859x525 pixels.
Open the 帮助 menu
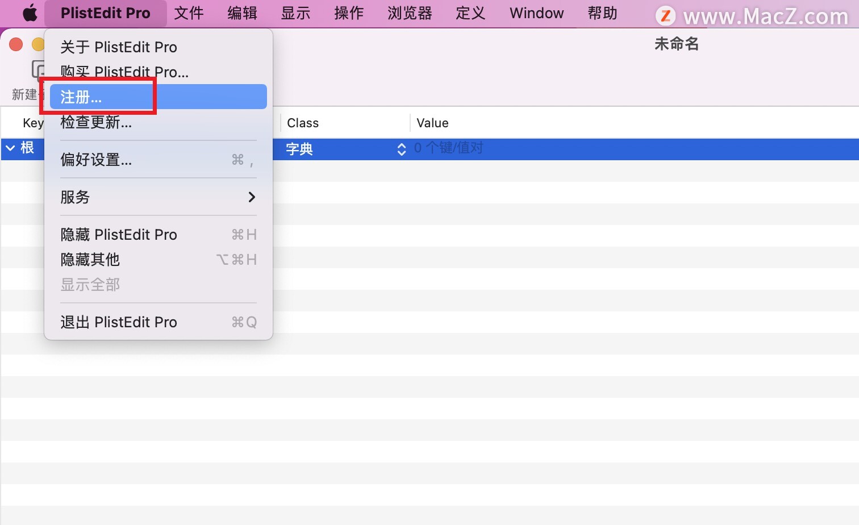pos(602,13)
